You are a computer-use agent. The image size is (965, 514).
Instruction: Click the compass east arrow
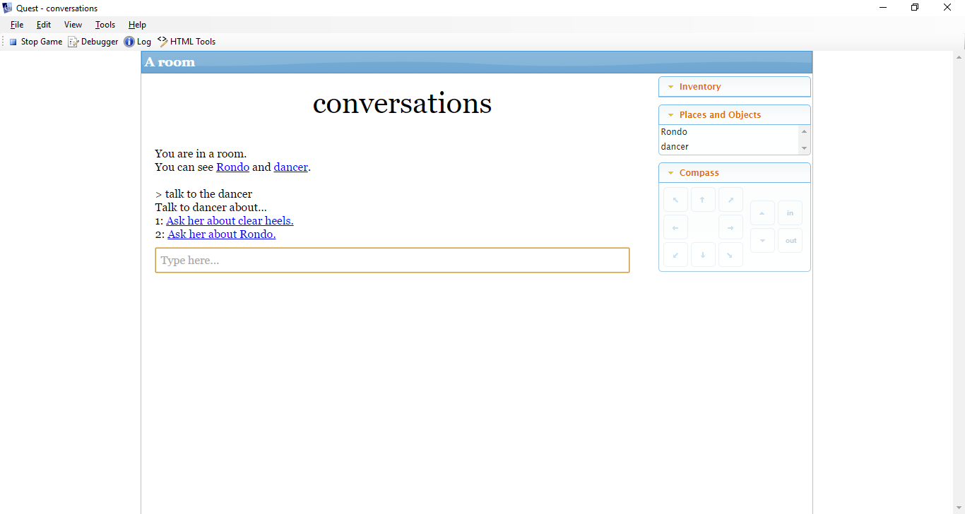point(730,227)
